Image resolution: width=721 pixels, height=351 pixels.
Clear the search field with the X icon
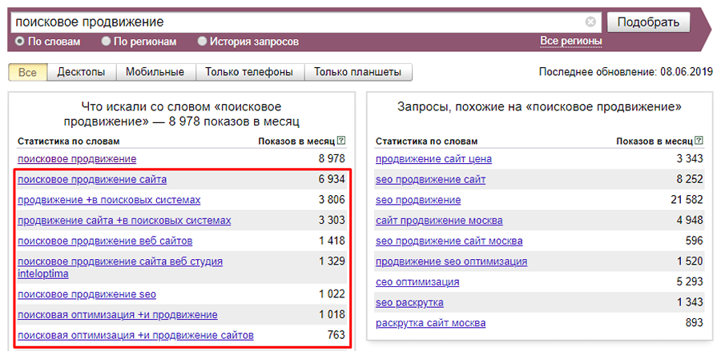pyautogui.click(x=591, y=22)
